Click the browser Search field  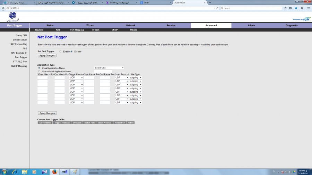pyautogui.click(x=251, y=8)
